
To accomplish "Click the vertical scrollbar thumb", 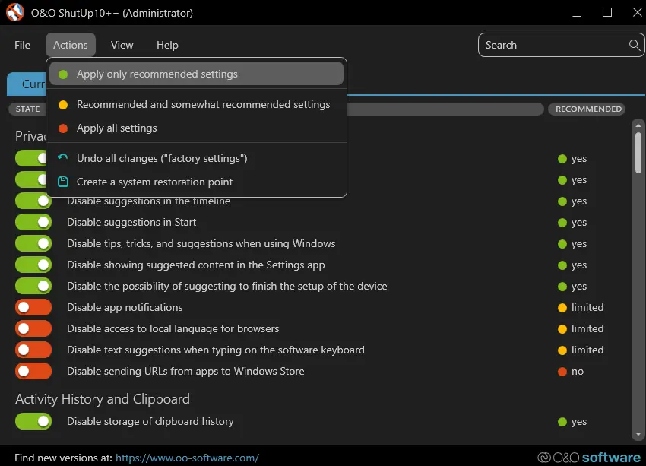I will 638,153.
